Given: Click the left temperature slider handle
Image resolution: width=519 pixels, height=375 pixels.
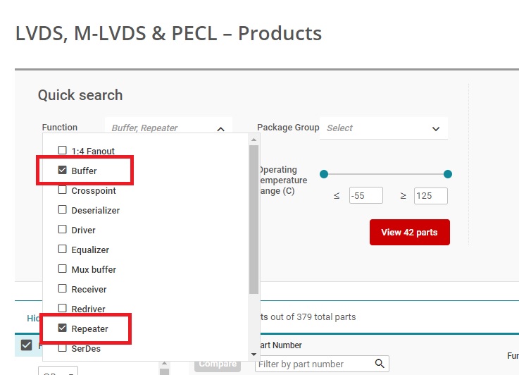Looking at the screenshot, I should [324, 174].
